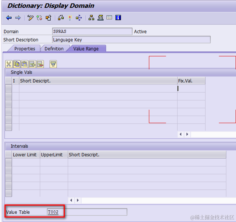Switch Active/Inactive version icon
This screenshot has height=222, width=236.
tap(39, 18)
